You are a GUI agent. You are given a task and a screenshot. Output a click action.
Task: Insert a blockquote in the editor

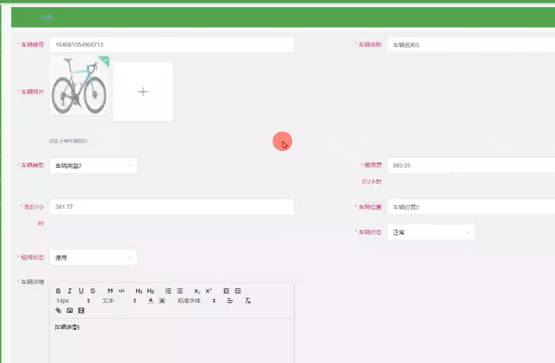tap(109, 290)
